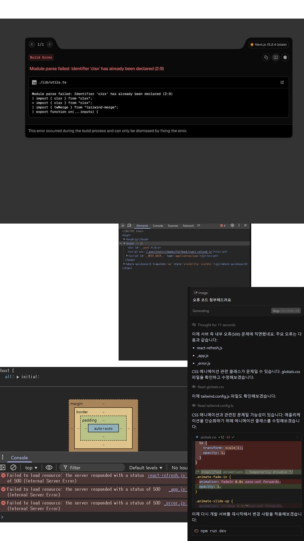
Task: Click the red error count badge 6
Action: (223, 226)
